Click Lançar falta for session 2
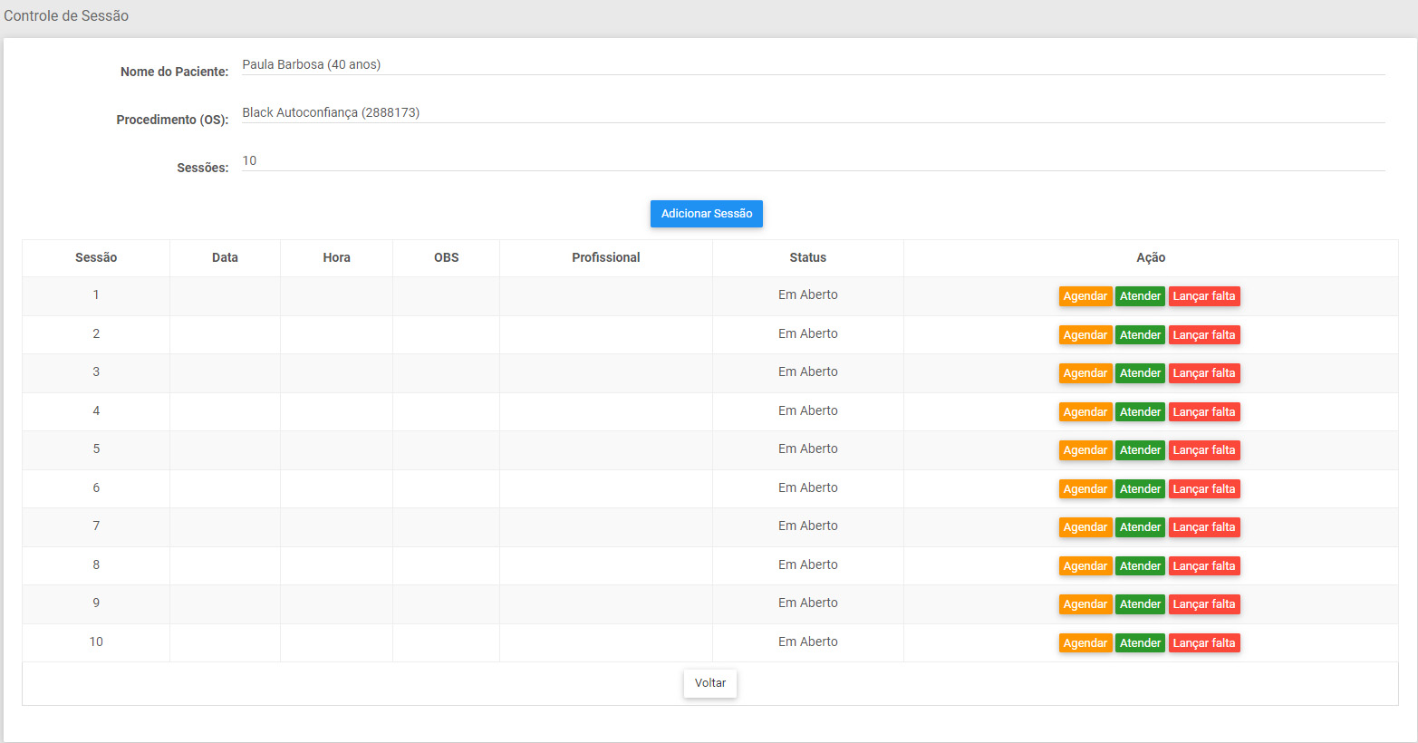The width and height of the screenshot is (1418, 743). (x=1203, y=335)
